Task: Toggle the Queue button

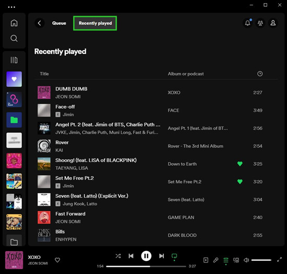Action: point(226,260)
